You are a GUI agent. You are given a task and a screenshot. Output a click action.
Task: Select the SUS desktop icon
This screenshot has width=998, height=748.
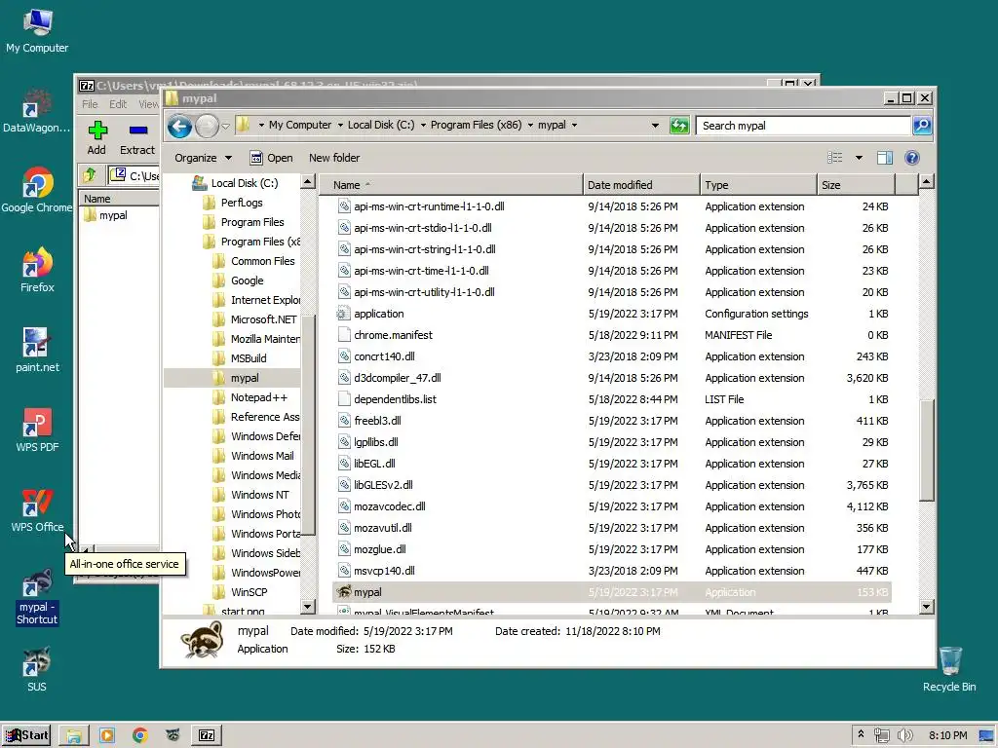coord(36,670)
